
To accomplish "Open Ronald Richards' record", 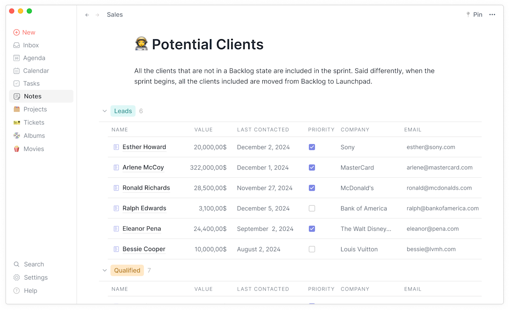I will pos(146,188).
